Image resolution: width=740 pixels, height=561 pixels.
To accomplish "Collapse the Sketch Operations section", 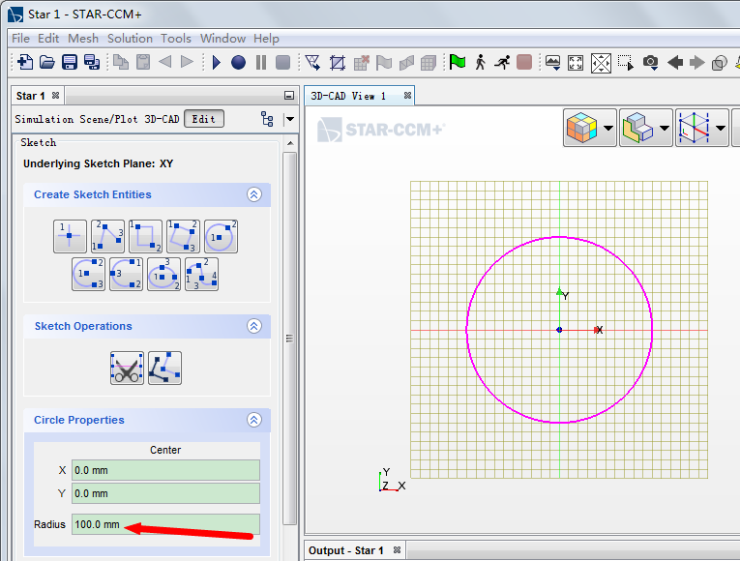I will click(x=253, y=326).
